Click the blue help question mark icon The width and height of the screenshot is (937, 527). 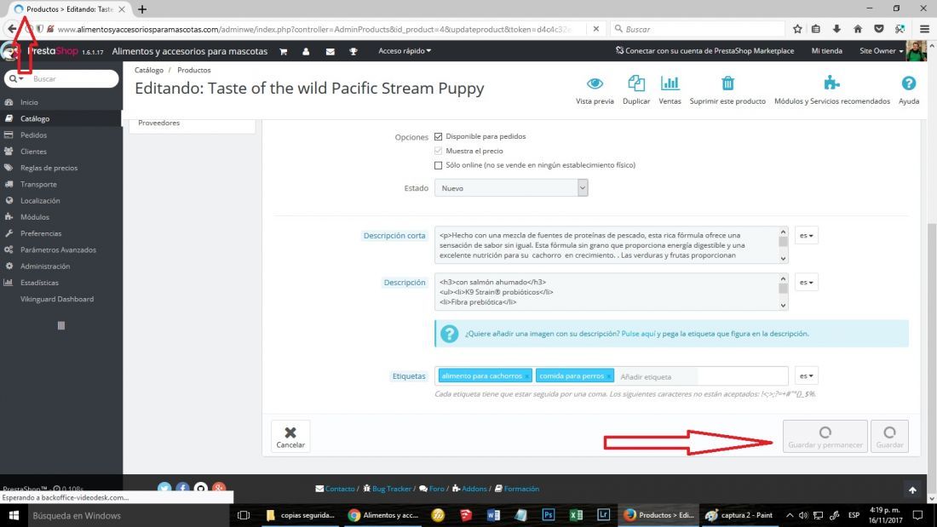click(x=450, y=334)
